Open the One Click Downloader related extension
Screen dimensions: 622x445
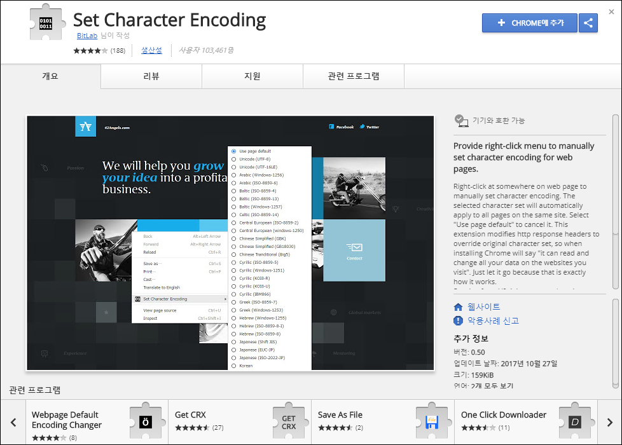526,422
